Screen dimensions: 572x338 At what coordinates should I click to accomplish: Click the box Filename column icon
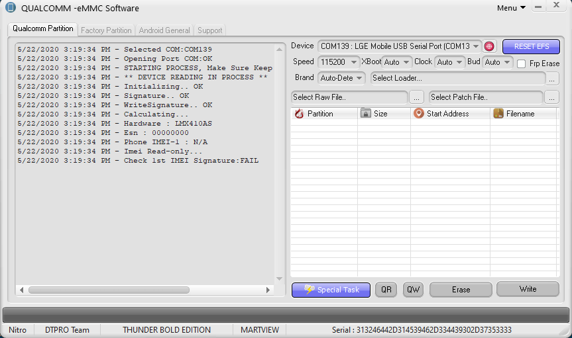[498, 113]
